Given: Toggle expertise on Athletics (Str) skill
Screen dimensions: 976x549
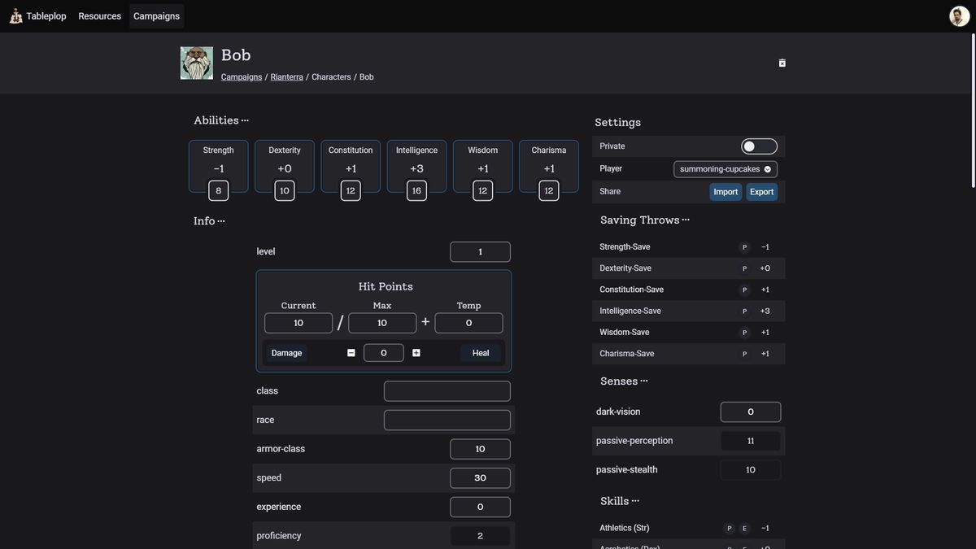Looking at the screenshot, I should [744, 529].
